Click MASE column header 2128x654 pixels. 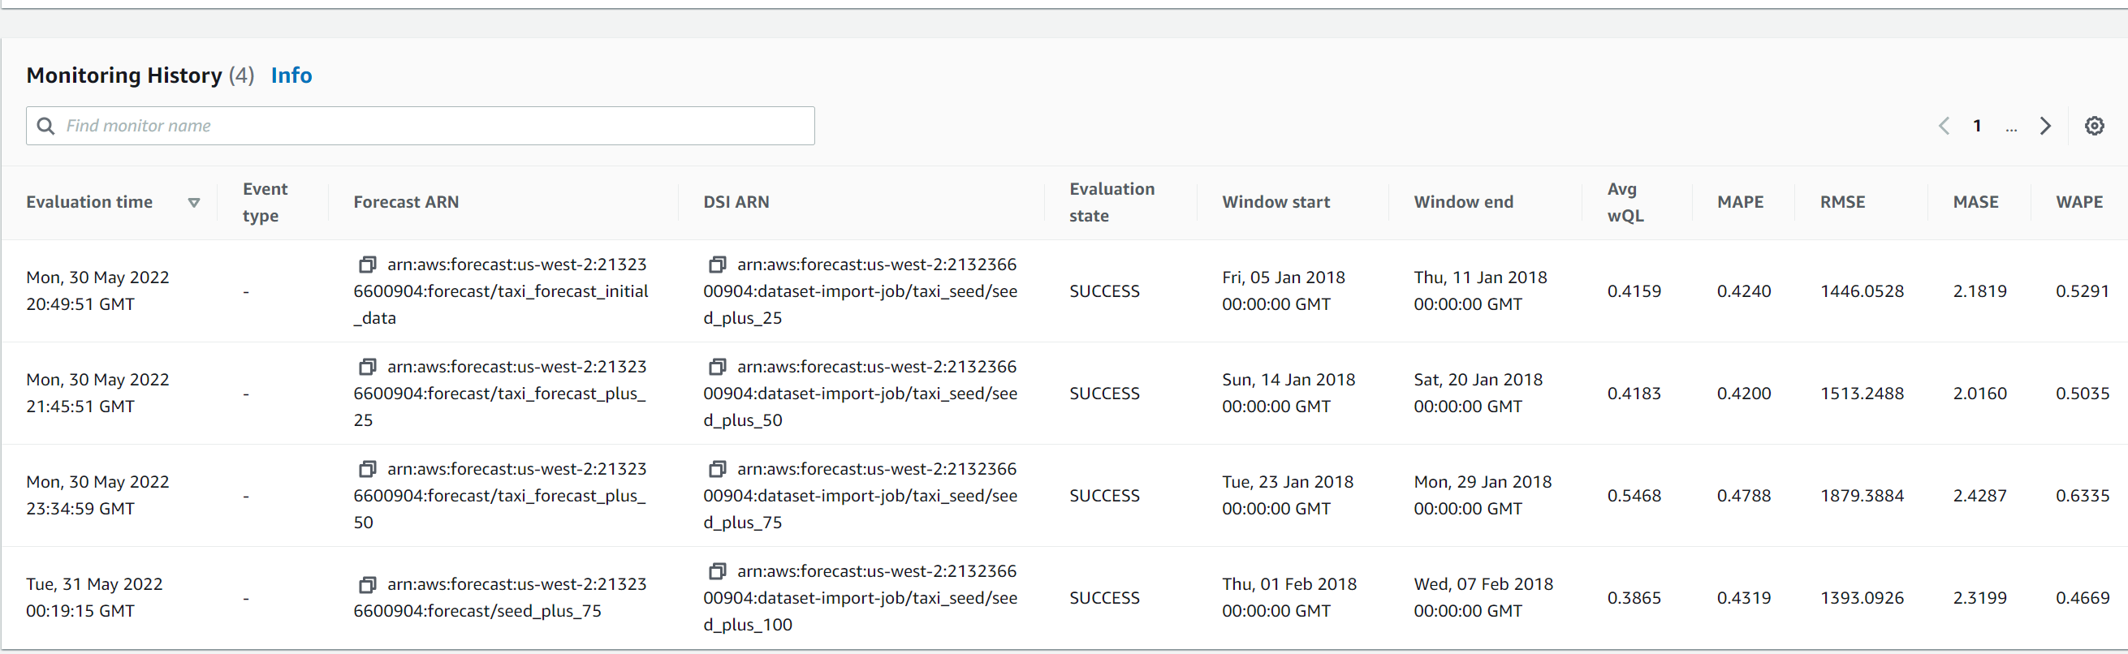(1975, 202)
